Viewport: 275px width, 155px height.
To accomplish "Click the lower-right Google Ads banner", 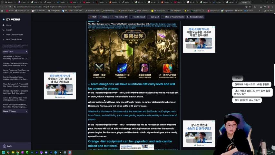I will click(x=199, y=134).
